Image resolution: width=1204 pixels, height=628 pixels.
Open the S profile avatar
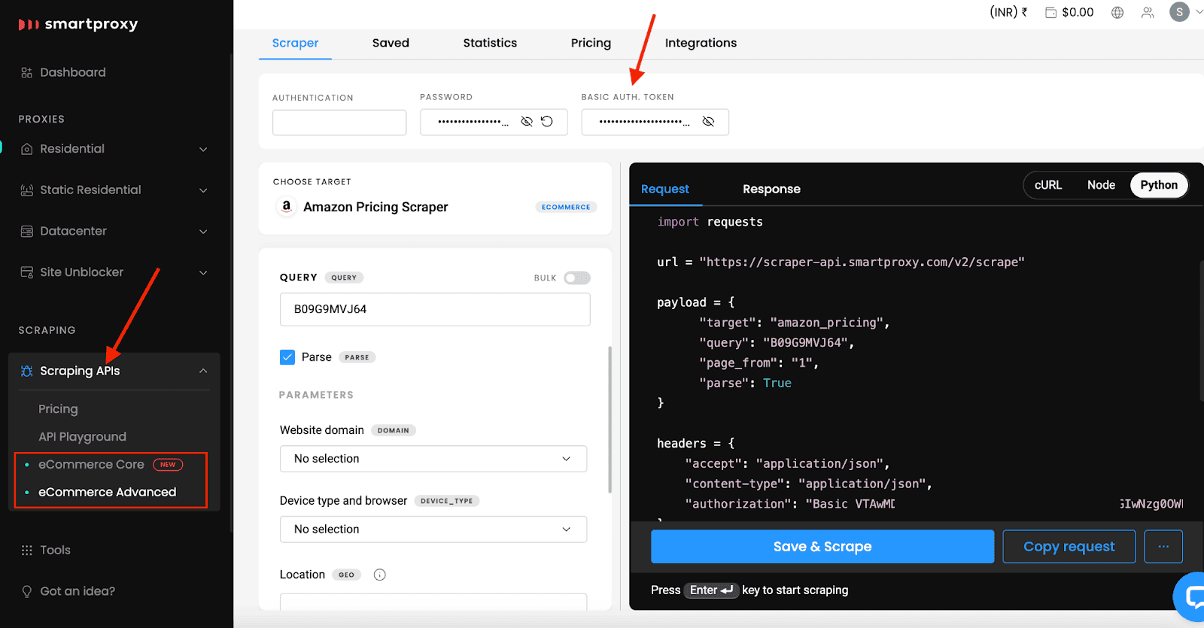pos(1179,12)
